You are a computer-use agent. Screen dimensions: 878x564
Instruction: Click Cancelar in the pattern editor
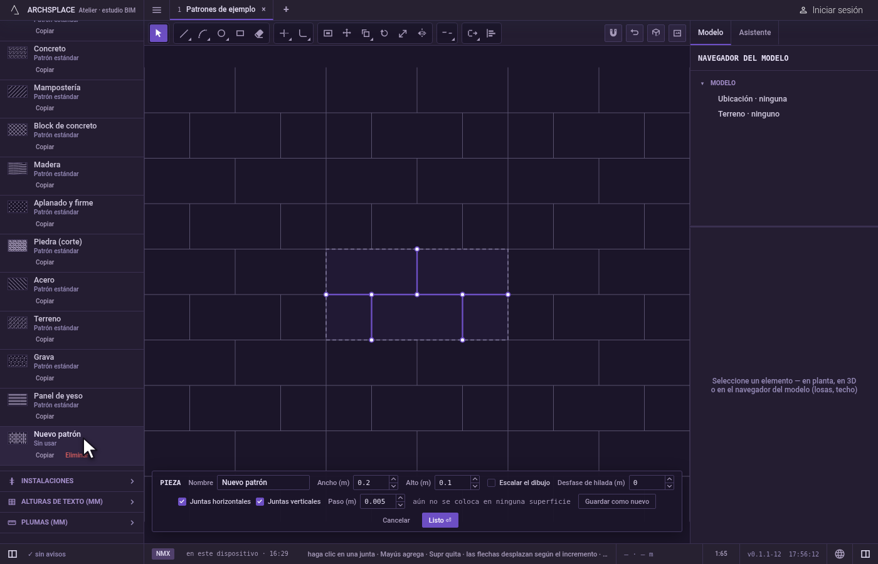(x=396, y=520)
